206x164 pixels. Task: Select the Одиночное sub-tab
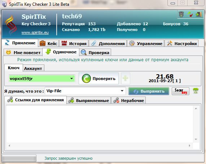coord(61,52)
